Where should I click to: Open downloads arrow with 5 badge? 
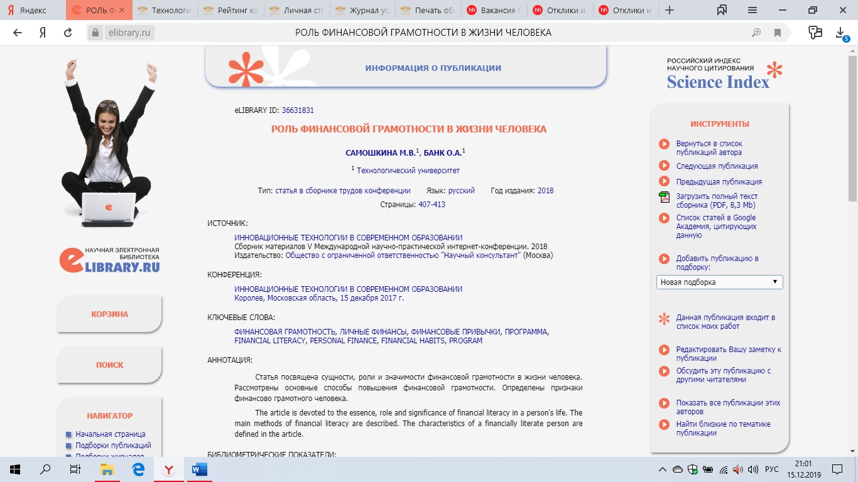(842, 33)
